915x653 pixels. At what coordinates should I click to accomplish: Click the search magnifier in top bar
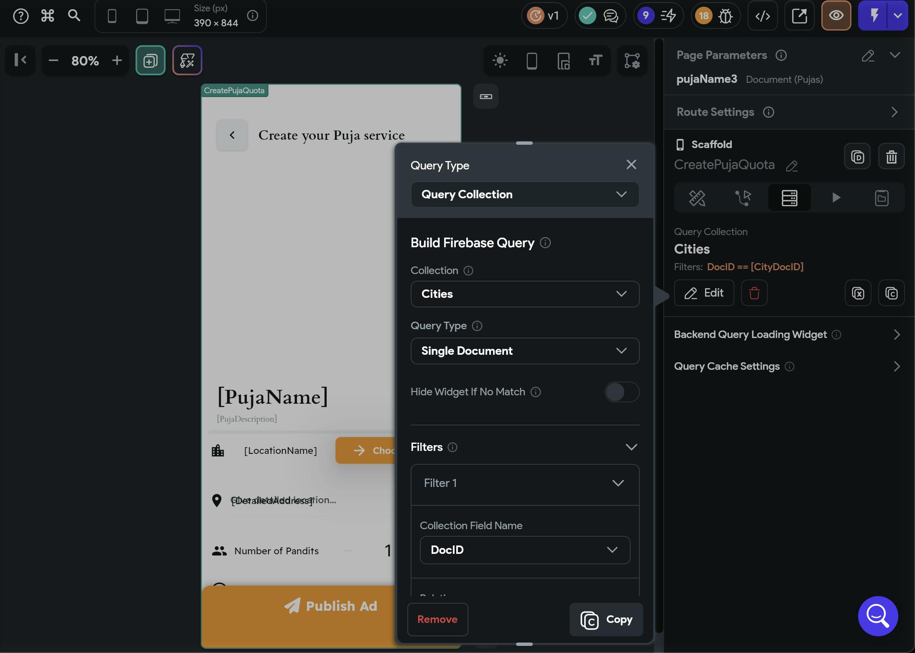pyautogui.click(x=74, y=16)
